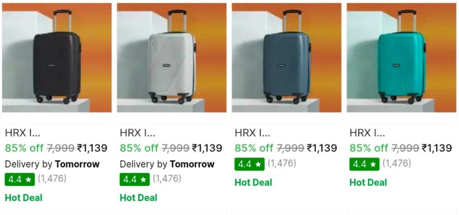This screenshot has width=459, height=215.
Task: Click Hot Deal label under grey-blue suitcase
Action: [253, 182]
